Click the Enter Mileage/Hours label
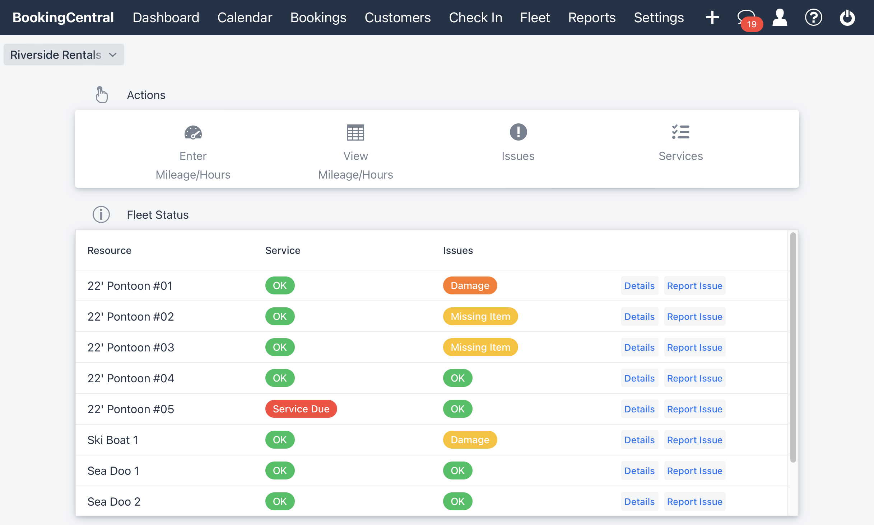This screenshot has height=525, width=874. (x=193, y=165)
